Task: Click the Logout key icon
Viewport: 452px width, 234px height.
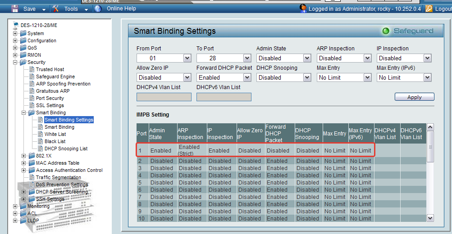Action: [429, 9]
